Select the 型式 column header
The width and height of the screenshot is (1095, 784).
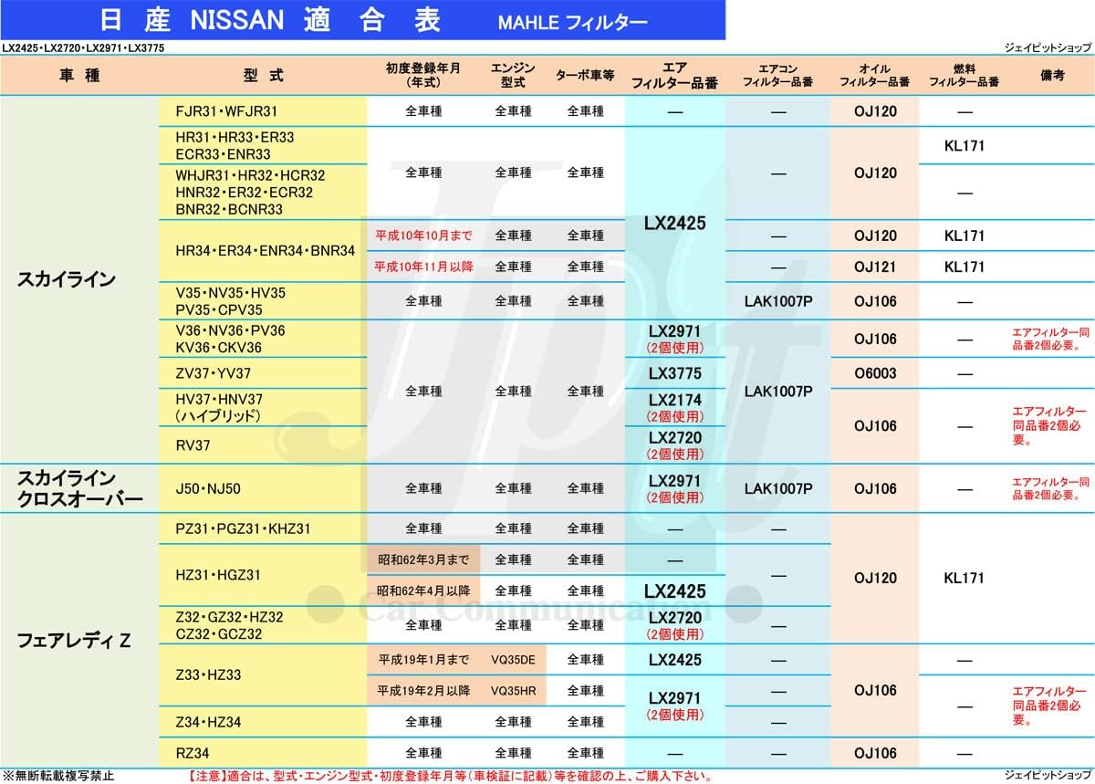(263, 76)
